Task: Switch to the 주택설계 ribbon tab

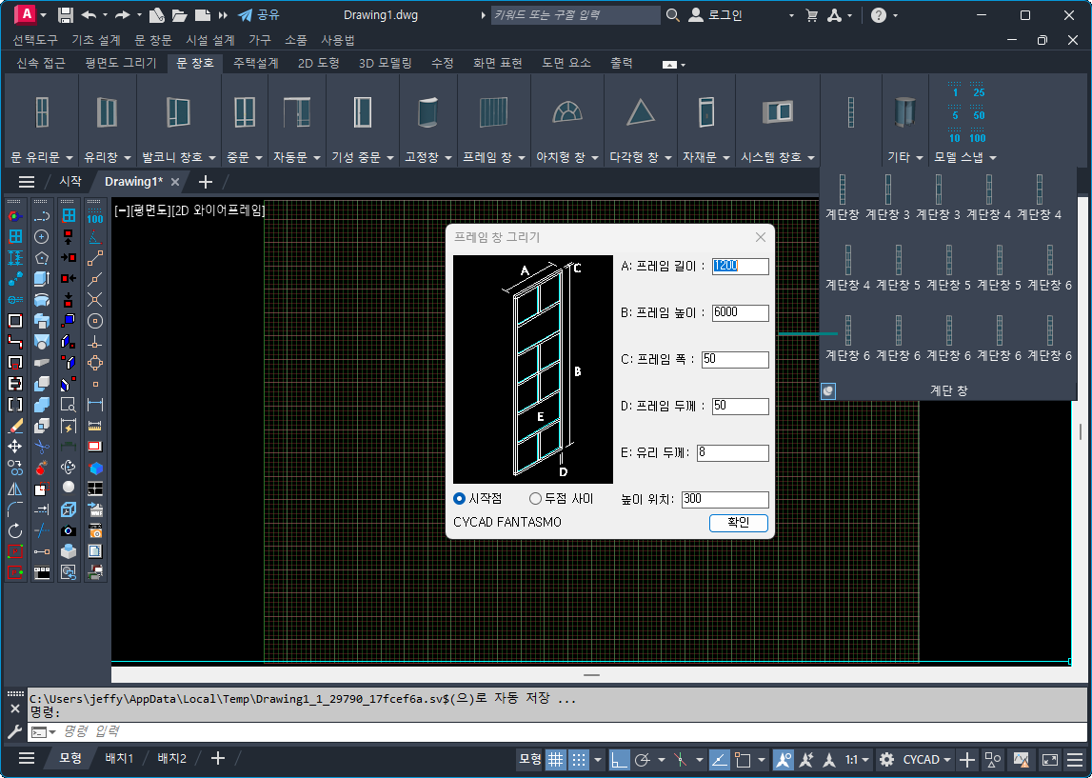Action: coord(255,63)
